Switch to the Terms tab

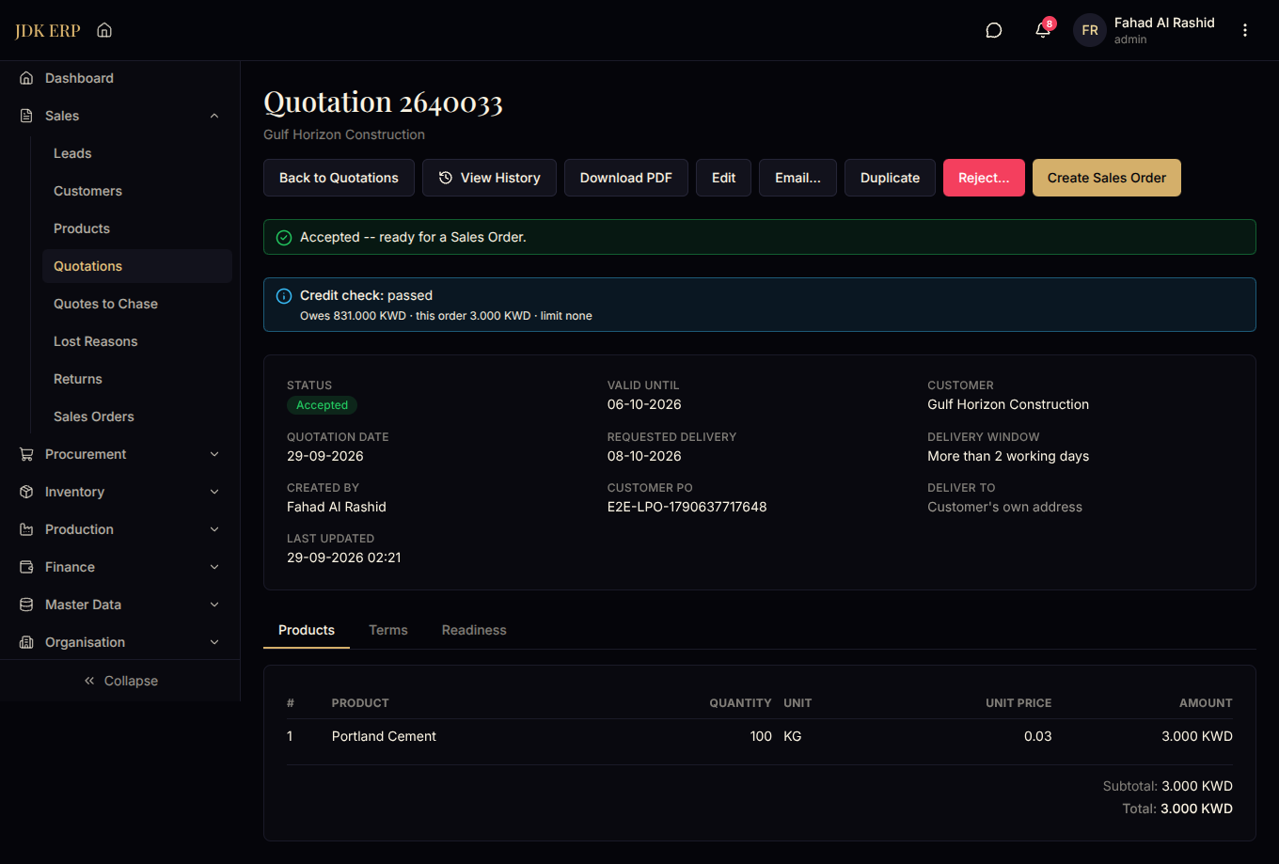[x=388, y=630]
